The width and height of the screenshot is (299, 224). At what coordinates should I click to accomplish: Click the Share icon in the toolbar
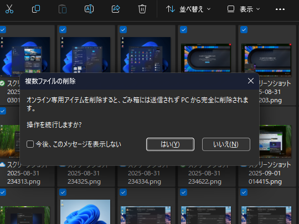(116, 9)
